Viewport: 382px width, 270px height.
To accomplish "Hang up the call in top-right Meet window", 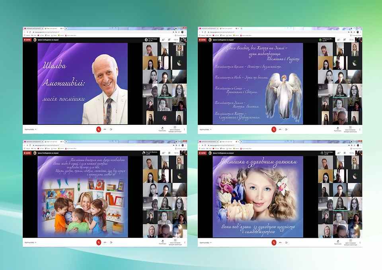I will [280, 129].
